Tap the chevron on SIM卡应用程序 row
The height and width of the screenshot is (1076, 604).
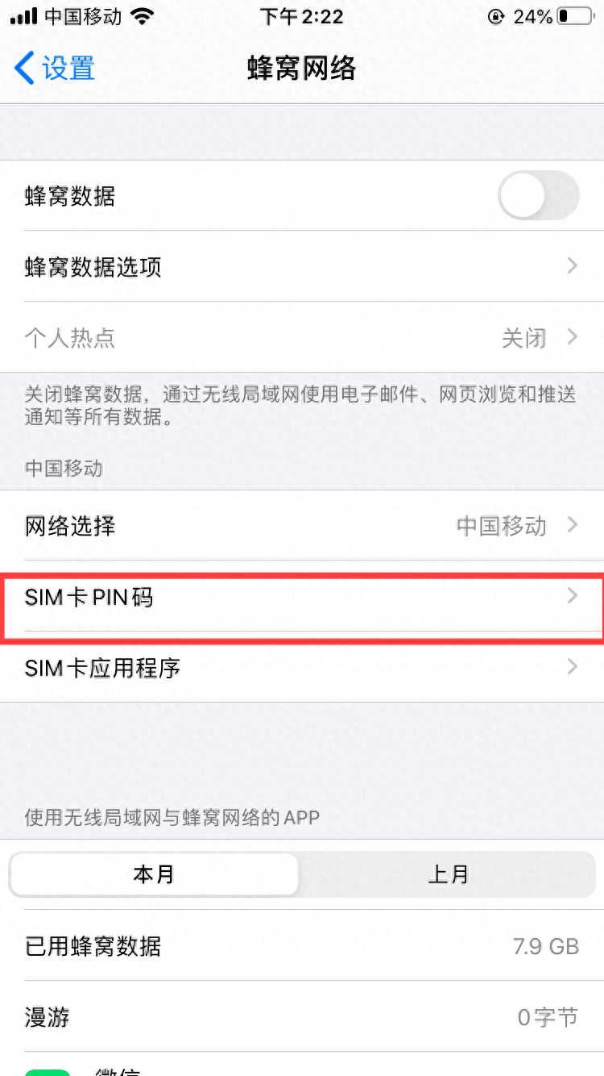(573, 667)
